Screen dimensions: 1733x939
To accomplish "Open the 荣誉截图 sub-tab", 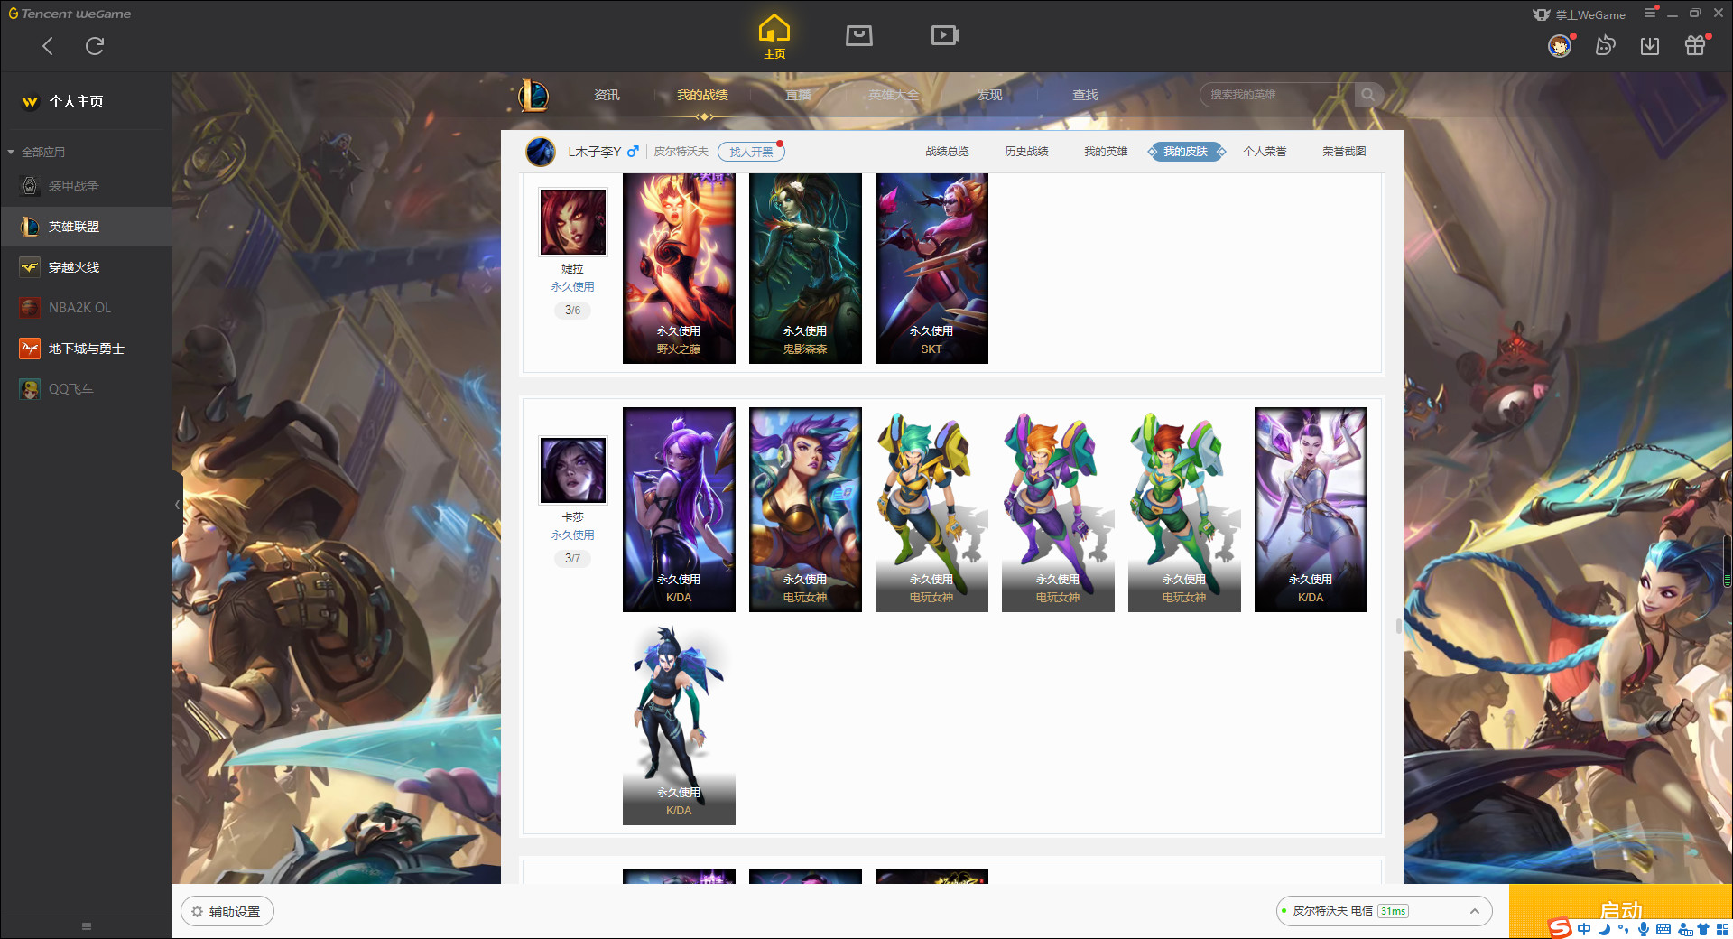I will pyautogui.click(x=1344, y=152).
